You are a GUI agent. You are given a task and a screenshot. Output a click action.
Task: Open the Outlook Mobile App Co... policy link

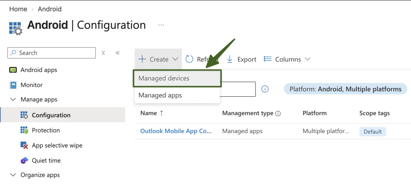[x=176, y=131]
